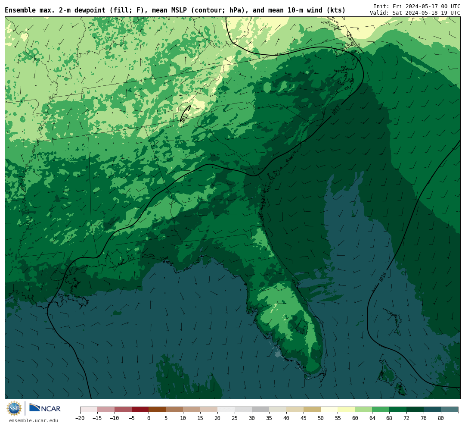Click the teal swatch between 76 and 80
The width and height of the screenshot is (465, 426).
point(432,410)
